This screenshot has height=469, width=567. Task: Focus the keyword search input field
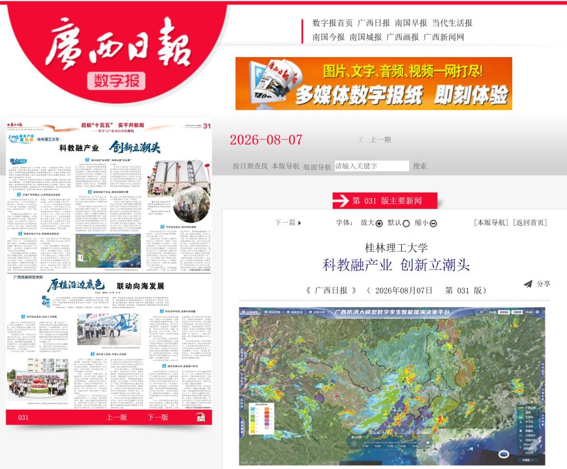372,166
